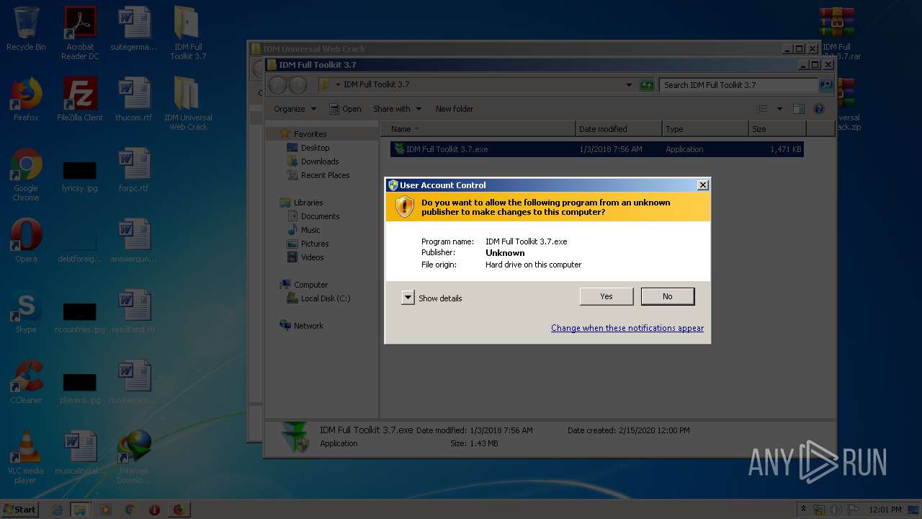Viewport: 922px width, 519px height.
Task: Open Change when these notifications appear link
Action: coord(627,328)
